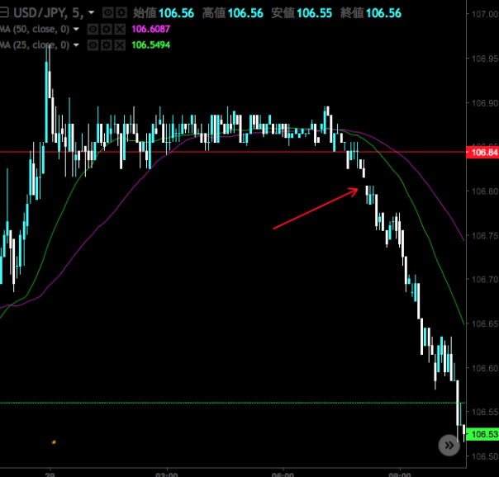Open settings gear for USD/JPY series
499x477 pixels.
point(121,13)
